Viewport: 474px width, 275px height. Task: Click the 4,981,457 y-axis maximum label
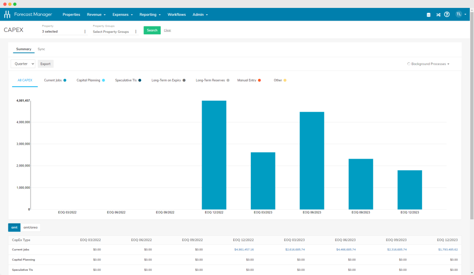tap(23, 101)
